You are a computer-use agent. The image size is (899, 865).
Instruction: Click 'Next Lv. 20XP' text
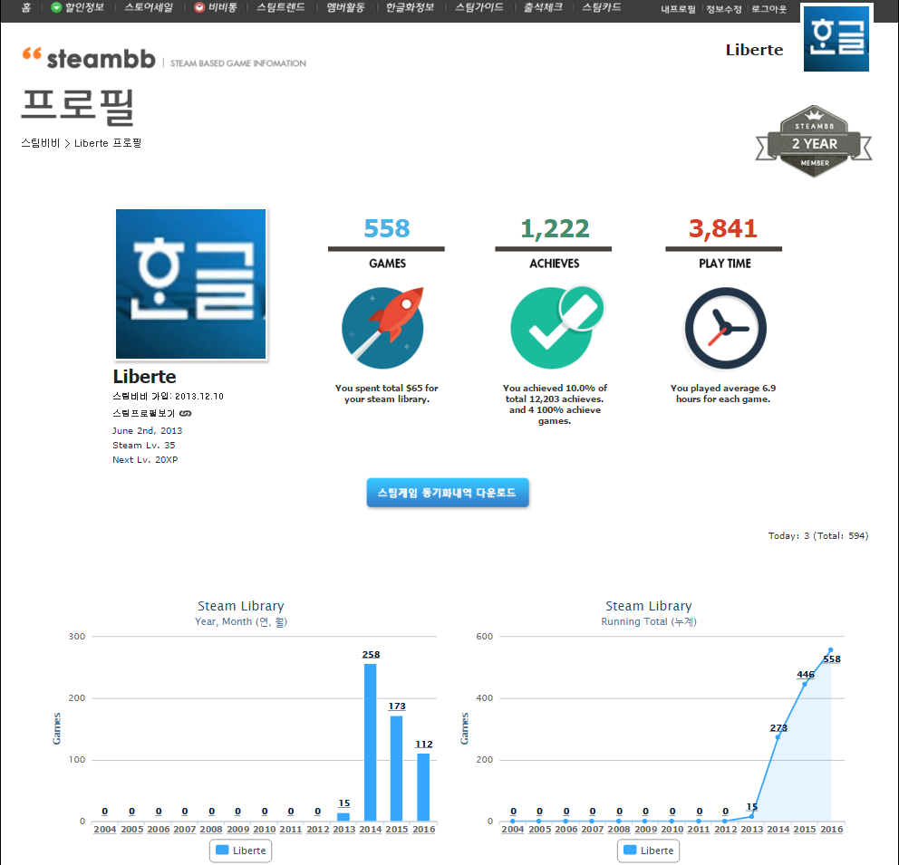pyautogui.click(x=145, y=459)
